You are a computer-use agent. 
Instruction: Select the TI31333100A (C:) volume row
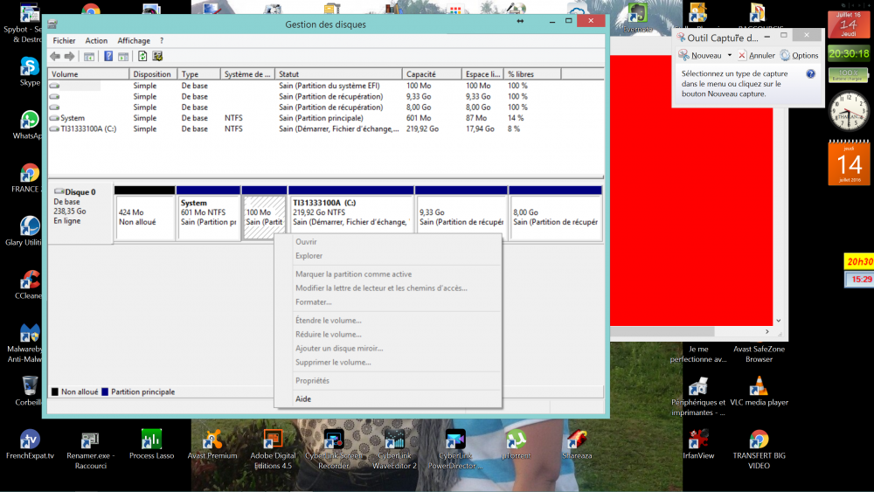pos(87,128)
